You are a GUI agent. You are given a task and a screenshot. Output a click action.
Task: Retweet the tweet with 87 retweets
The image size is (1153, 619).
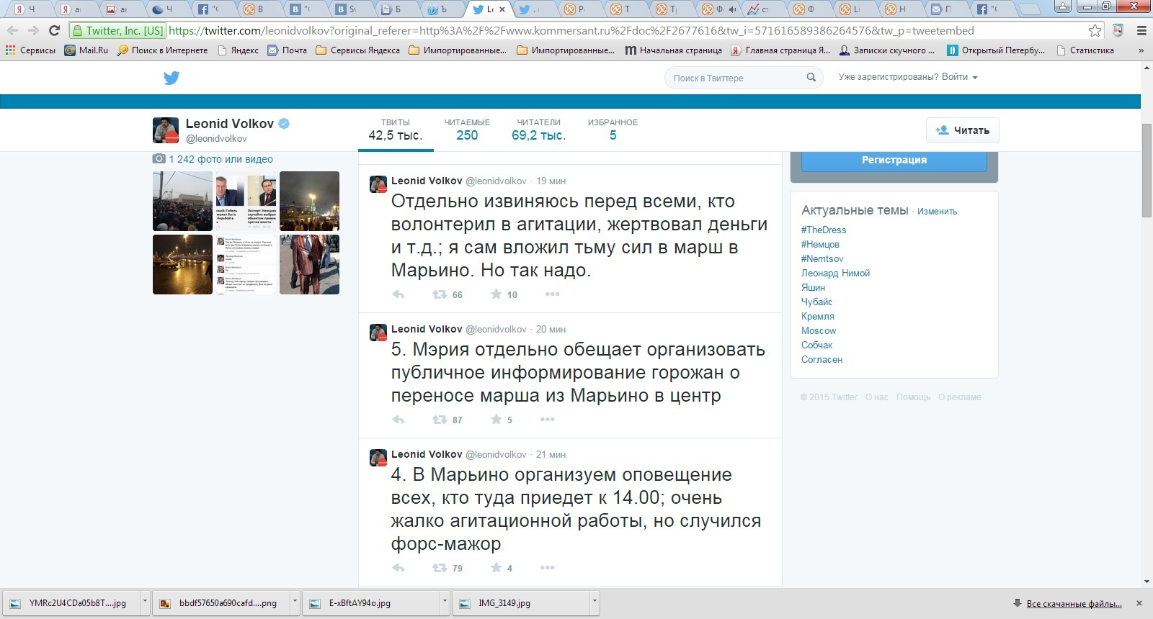point(439,420)
